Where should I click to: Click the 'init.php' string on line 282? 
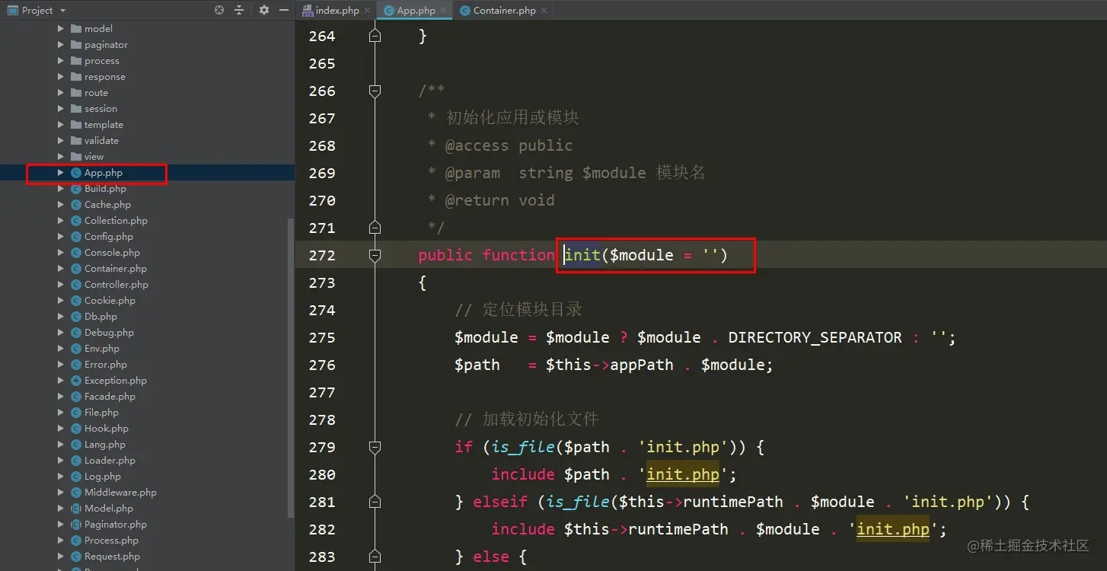(x=893, y=529)
